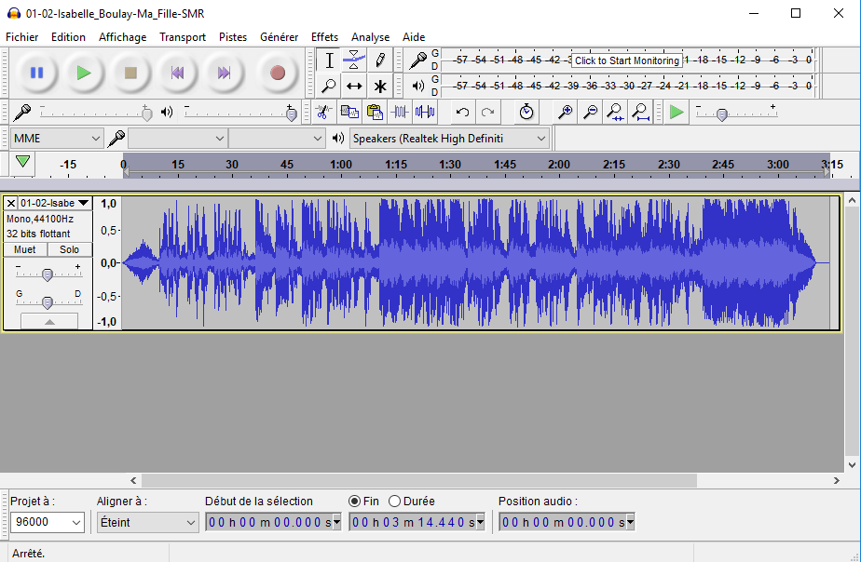
Task: Click the recording volume slider
Action: click(x=94, y=113)
